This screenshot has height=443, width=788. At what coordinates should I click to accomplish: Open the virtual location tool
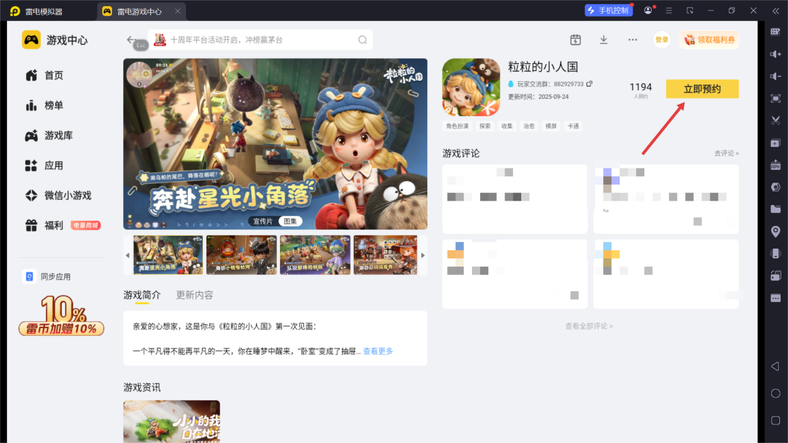click(774, 232)
